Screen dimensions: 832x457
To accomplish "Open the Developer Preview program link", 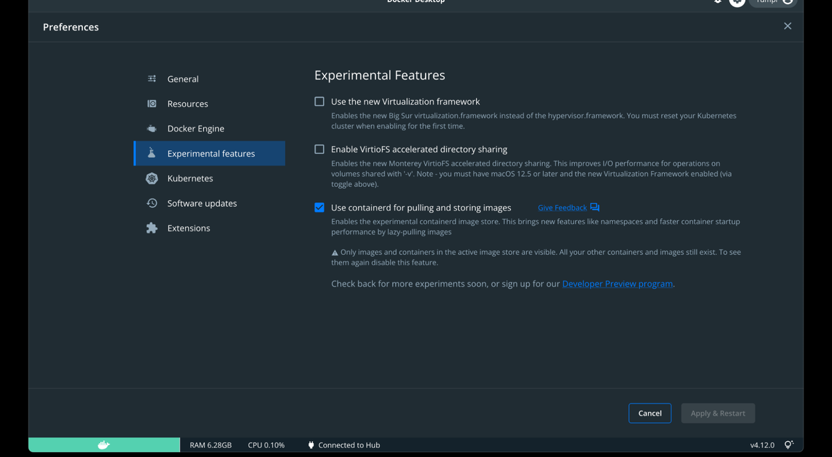I will pos(617,284).
